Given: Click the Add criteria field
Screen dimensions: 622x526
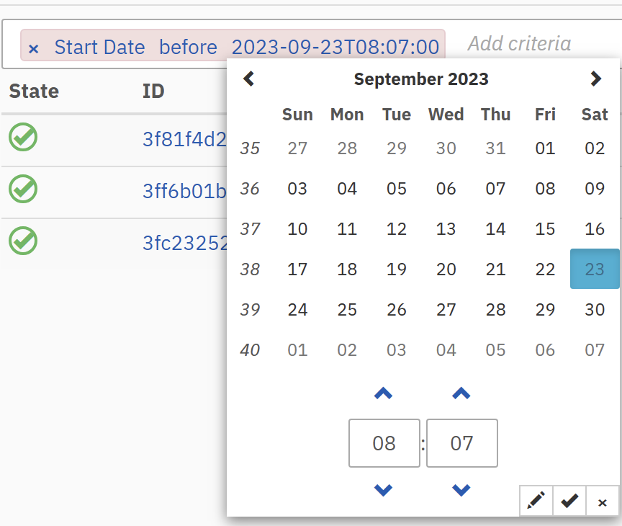Looking at the screenshot, I should [x=519, y=44].
